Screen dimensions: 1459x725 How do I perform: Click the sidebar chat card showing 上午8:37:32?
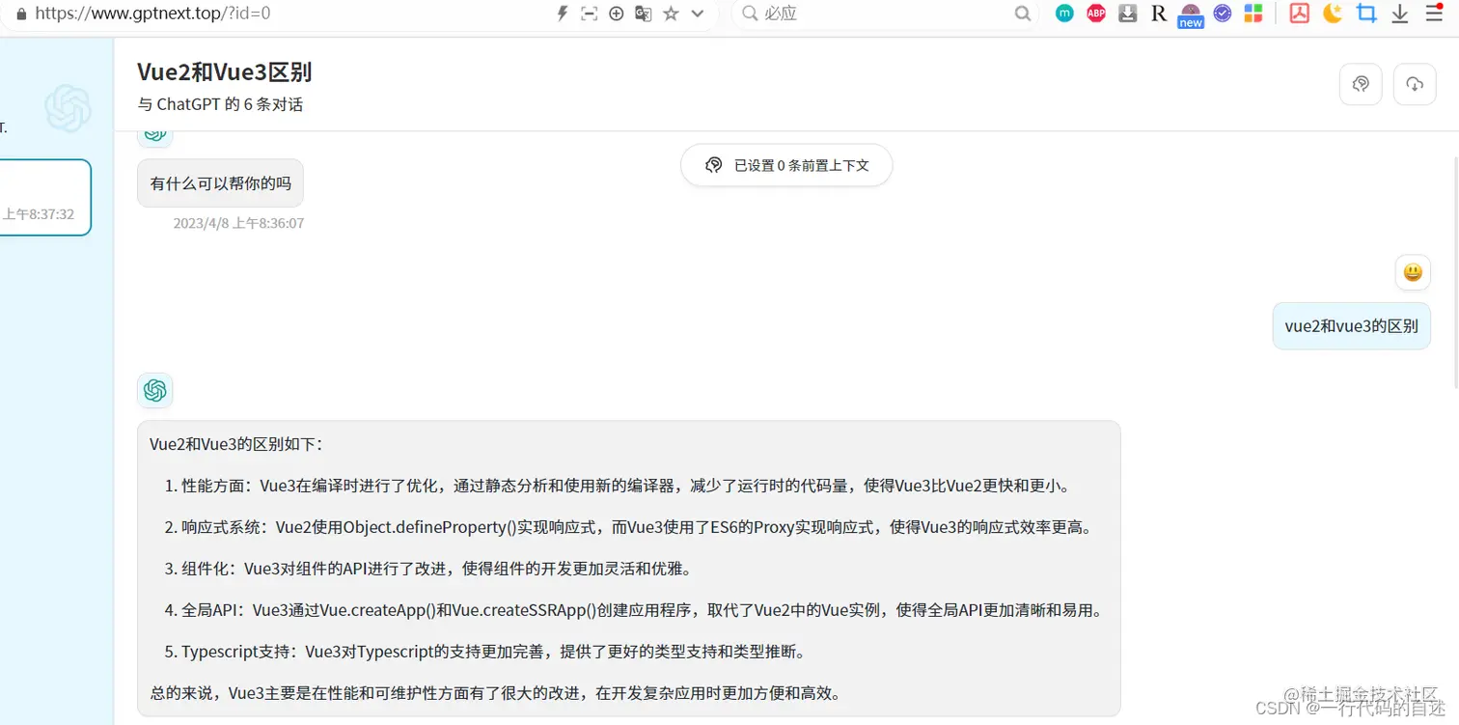pyautogui.click(x=44, y=197)
